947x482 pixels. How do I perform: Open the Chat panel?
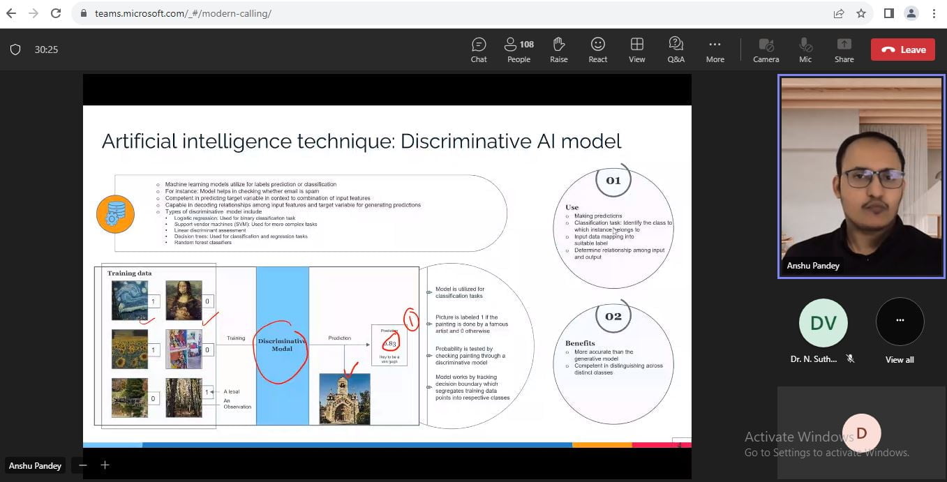coord(479,50)
